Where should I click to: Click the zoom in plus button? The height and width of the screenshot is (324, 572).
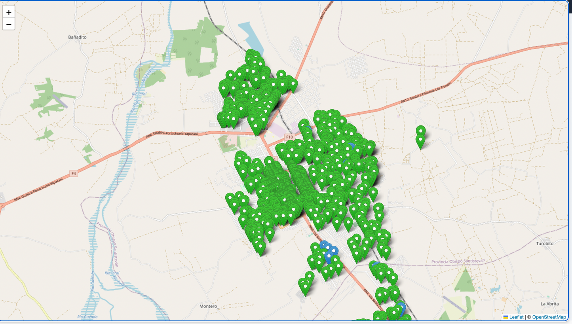(9, 12)
